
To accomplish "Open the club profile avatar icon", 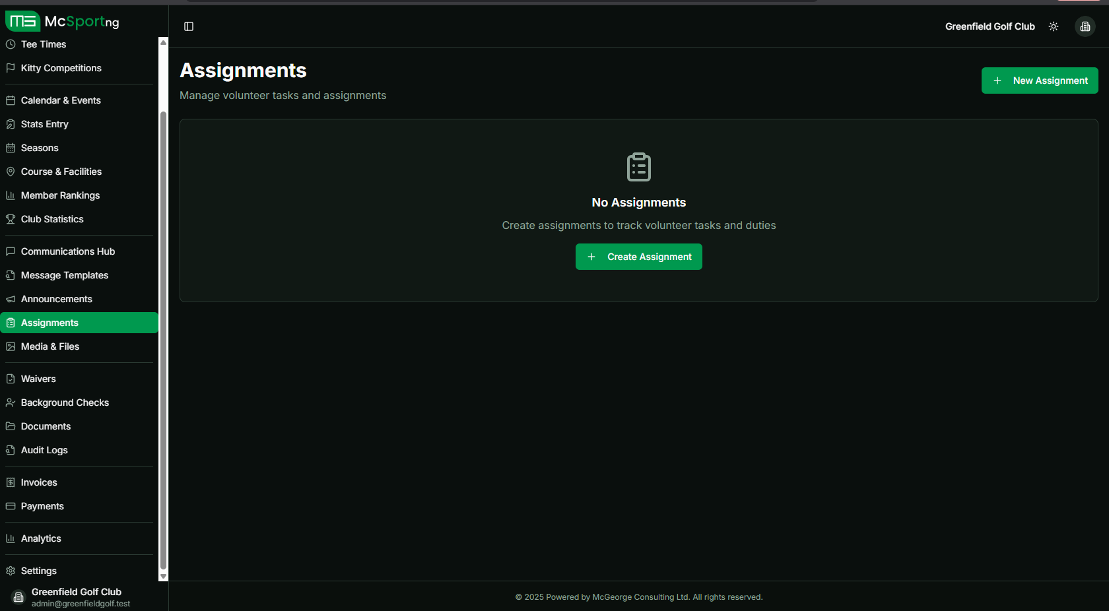I will 1085,26.
